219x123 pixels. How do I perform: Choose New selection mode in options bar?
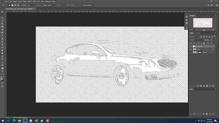pos(9,5)
